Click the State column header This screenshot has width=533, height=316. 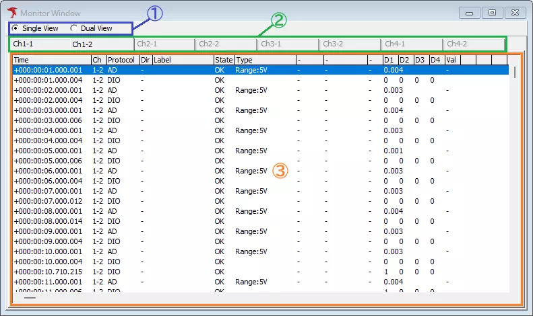[223, 60]
